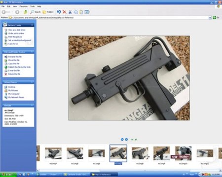Go back with the Back arrow button
The image size is (222, 177).
(x=6, y=12)
